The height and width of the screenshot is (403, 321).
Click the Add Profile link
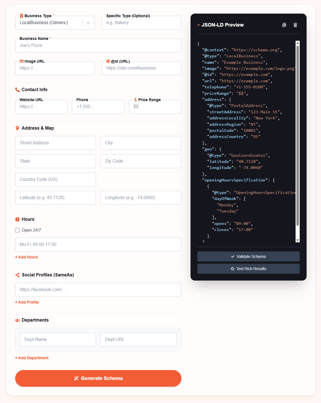tap(27, 302)
